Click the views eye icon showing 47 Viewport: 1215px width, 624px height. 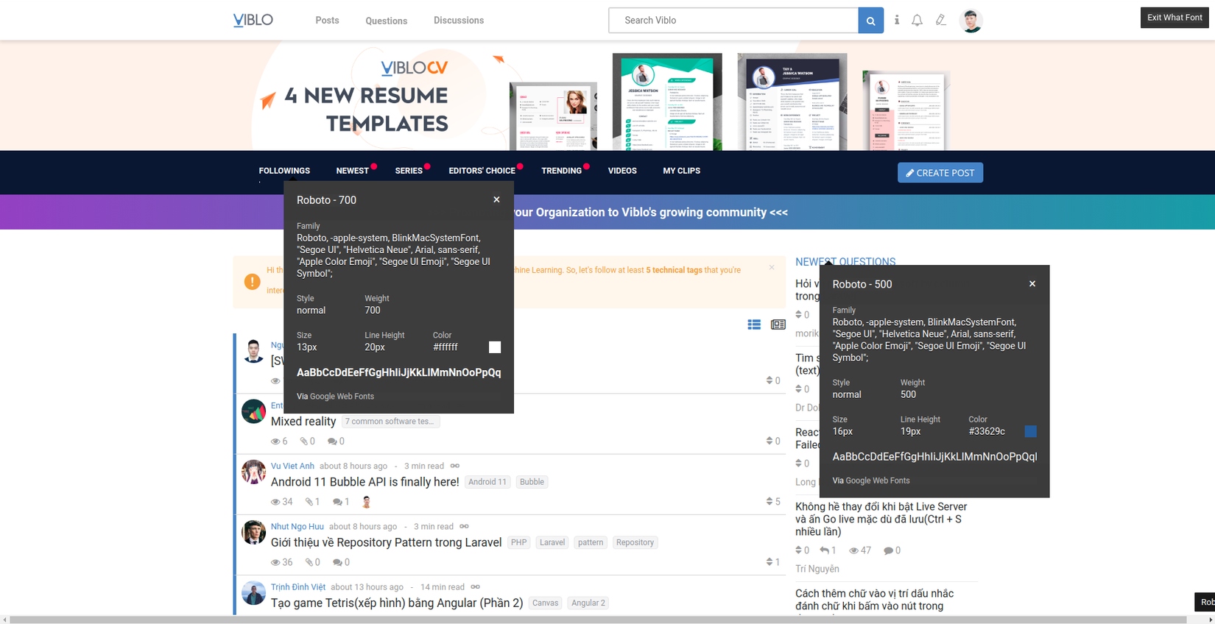(x=853, y=550)
